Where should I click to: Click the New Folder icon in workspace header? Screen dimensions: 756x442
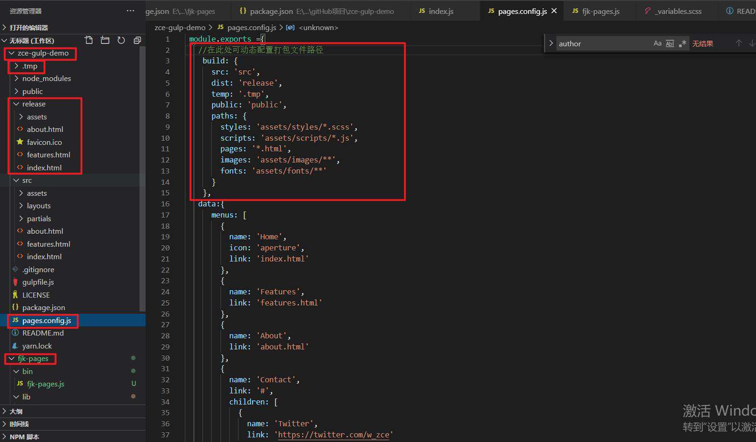click(x=105, y=40)
